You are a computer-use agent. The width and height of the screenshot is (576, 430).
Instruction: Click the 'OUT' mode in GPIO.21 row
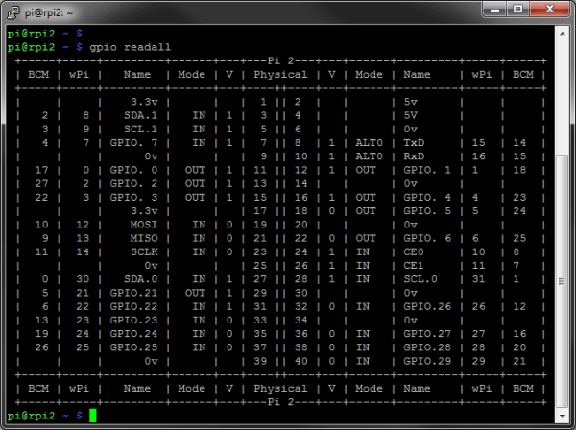click(x=195, y=293)
